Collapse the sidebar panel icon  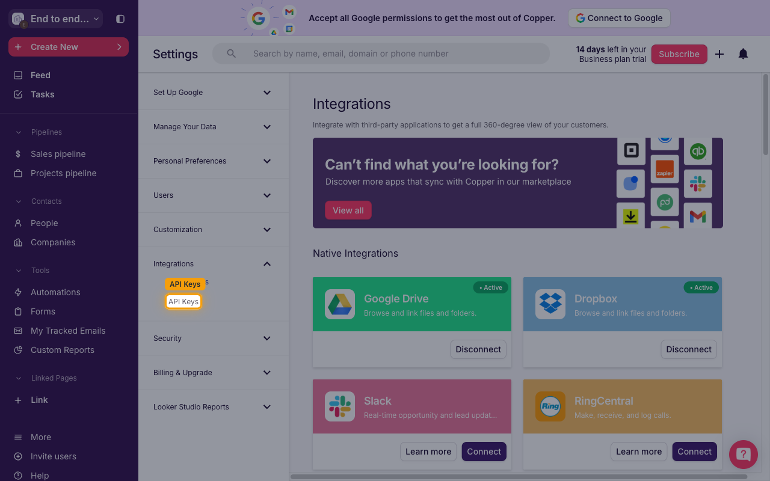[x=120, y=19]
